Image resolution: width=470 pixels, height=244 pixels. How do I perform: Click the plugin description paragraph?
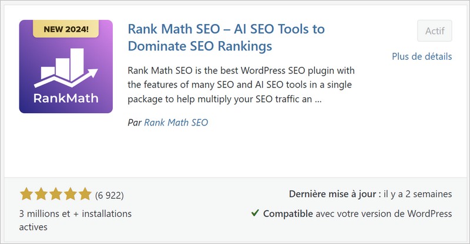[241, 84]
